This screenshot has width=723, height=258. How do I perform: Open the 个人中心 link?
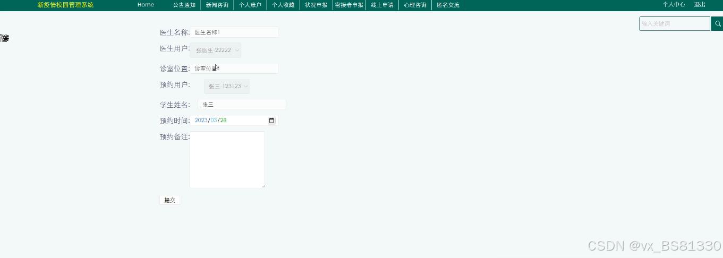[674, 4]
